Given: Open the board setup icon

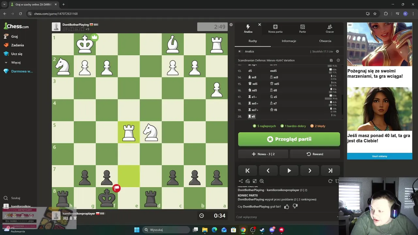Looking at the screenshot, I should point(255,181).
